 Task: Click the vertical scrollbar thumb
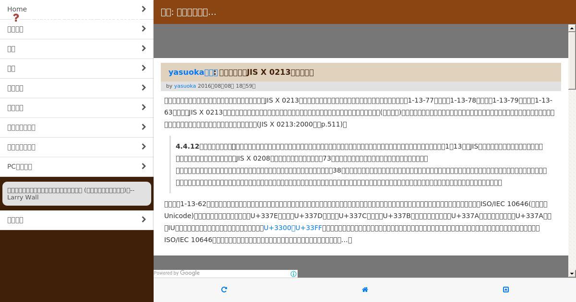pyautogui.click(x=572, y=60)
